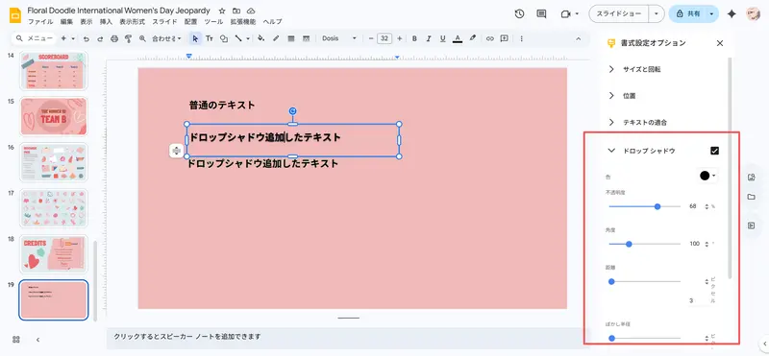Click the print icon
Image resolution: width=769 pixels, height=356 pixels.
click(x=114, y=38)
